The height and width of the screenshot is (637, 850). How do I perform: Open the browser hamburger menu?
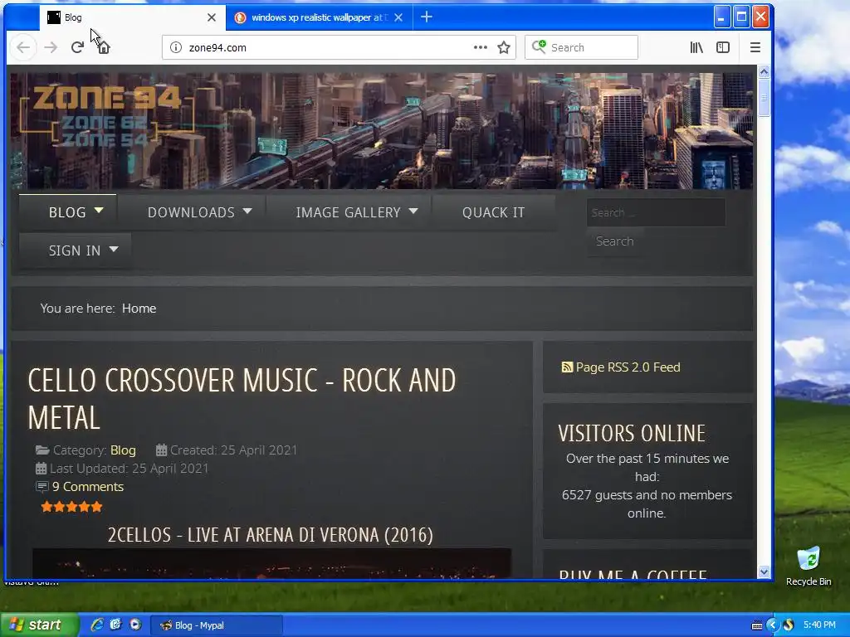coord(755,47)
